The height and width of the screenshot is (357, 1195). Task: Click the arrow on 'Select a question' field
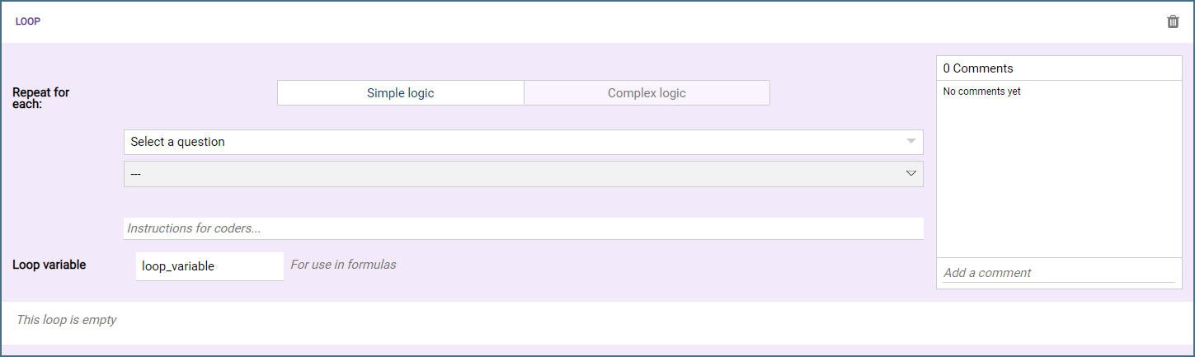point(910,142)
